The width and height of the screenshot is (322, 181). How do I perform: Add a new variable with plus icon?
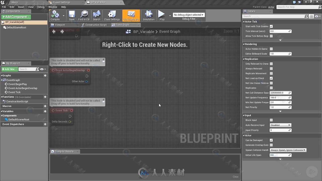[45, 111]
